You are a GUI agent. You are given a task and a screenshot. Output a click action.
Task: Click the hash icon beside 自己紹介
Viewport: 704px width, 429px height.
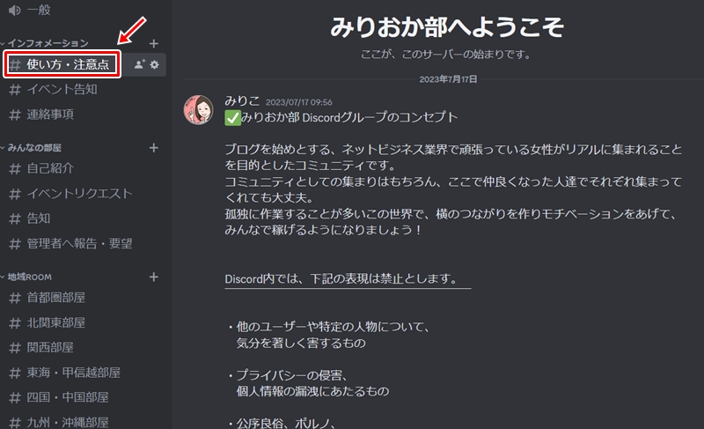click(x=15, y=169)
